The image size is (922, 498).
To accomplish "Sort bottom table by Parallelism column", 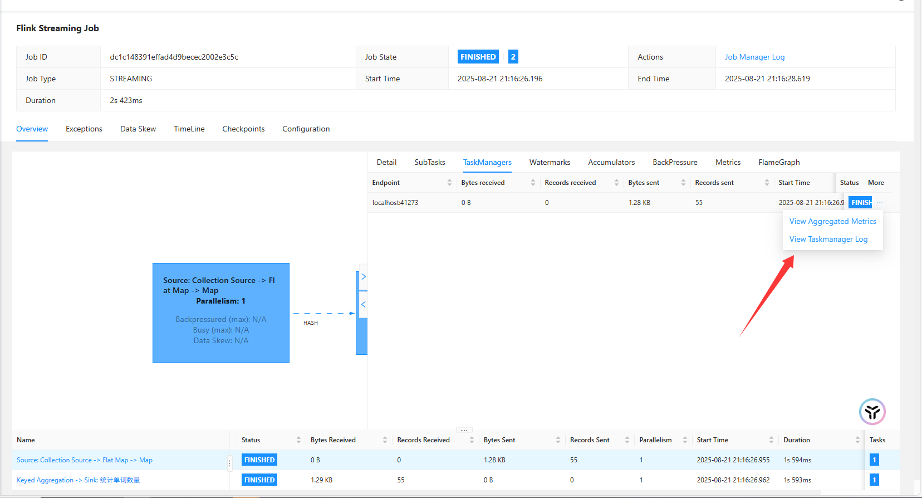I will coord(685,440).
